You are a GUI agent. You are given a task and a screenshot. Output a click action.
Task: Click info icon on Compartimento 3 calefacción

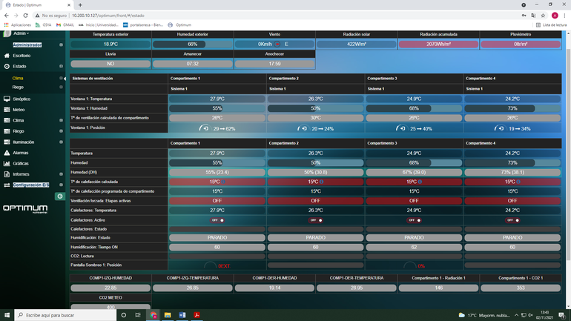click(420, 182)
